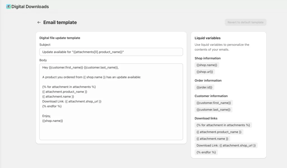Click the for attachment in attachments chip

(223, 125)
